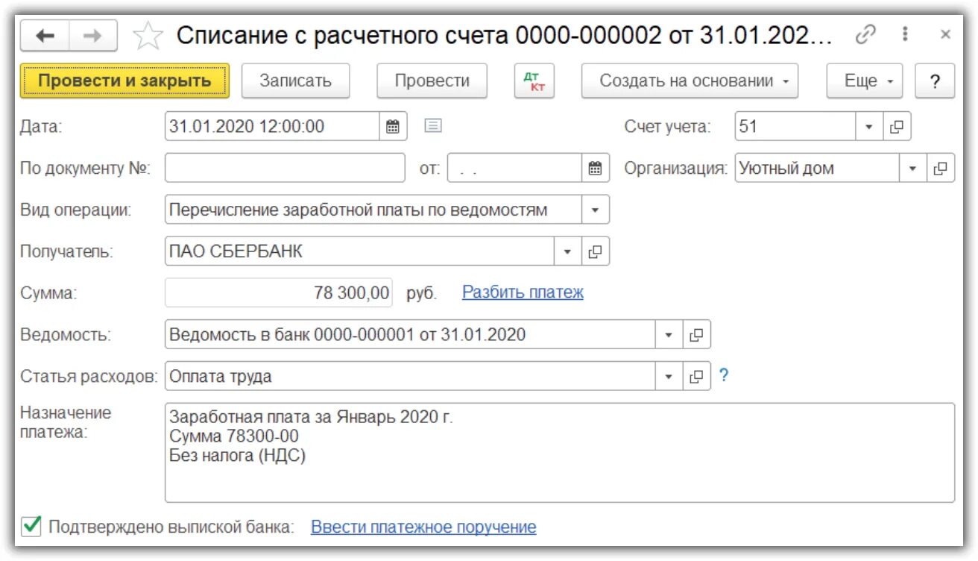Open comment list icon beside the date
The width and height of the screenshot is (978, 561).
pos(433,126)
